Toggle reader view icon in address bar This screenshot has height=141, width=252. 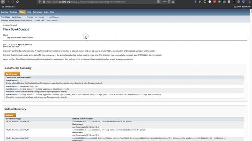158,2
